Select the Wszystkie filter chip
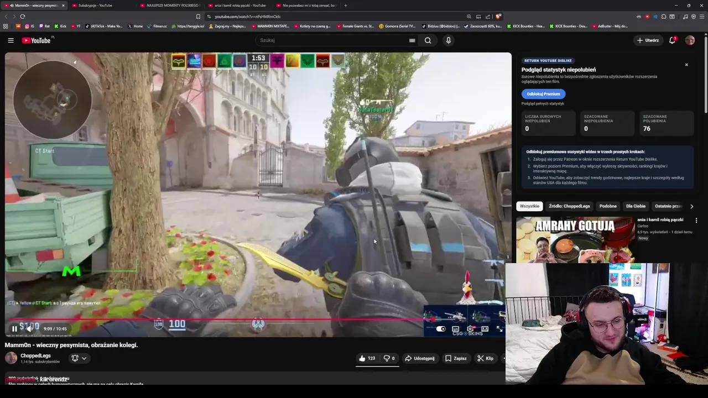Viewport: 708px width, 398px height. point(529,206)
